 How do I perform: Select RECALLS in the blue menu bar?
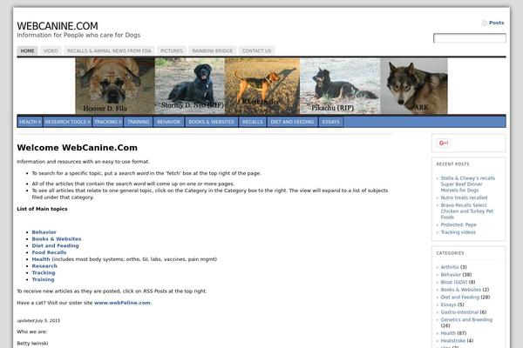coord(253,122)
